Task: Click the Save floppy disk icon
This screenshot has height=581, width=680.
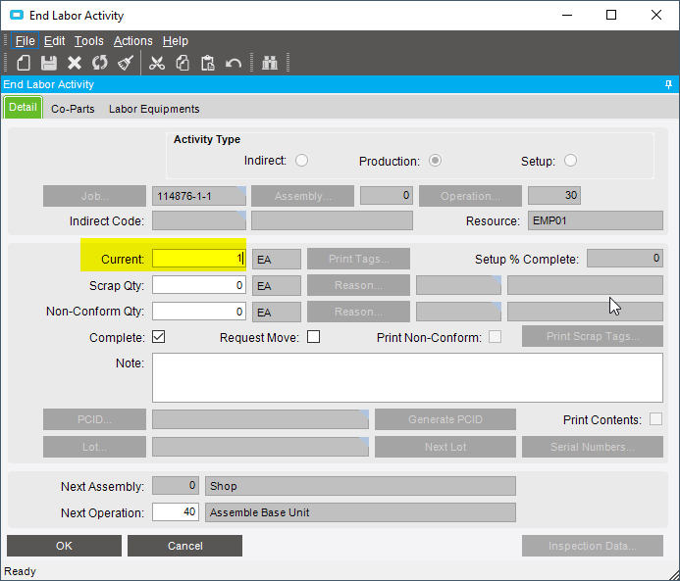Action: tap(49, 64)
